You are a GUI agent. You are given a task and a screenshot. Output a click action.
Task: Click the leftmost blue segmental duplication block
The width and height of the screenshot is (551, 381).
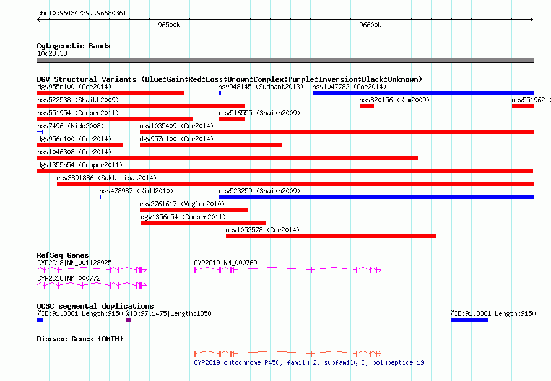coord(40,320)
